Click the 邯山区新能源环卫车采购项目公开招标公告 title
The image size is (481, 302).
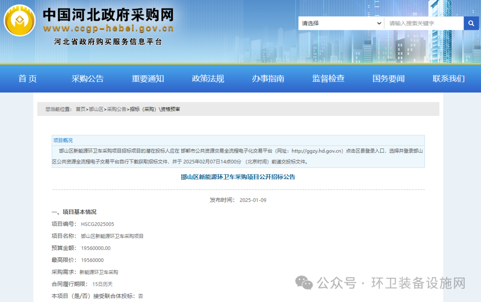tap(238, 177)
